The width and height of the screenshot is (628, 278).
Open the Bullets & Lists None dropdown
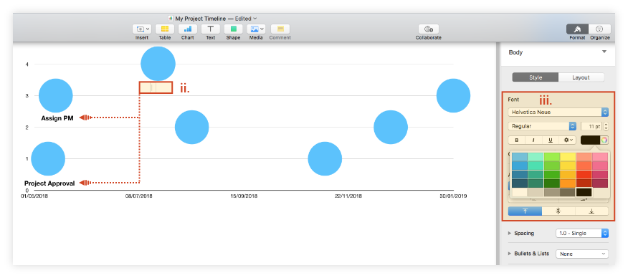coord(582,254)
